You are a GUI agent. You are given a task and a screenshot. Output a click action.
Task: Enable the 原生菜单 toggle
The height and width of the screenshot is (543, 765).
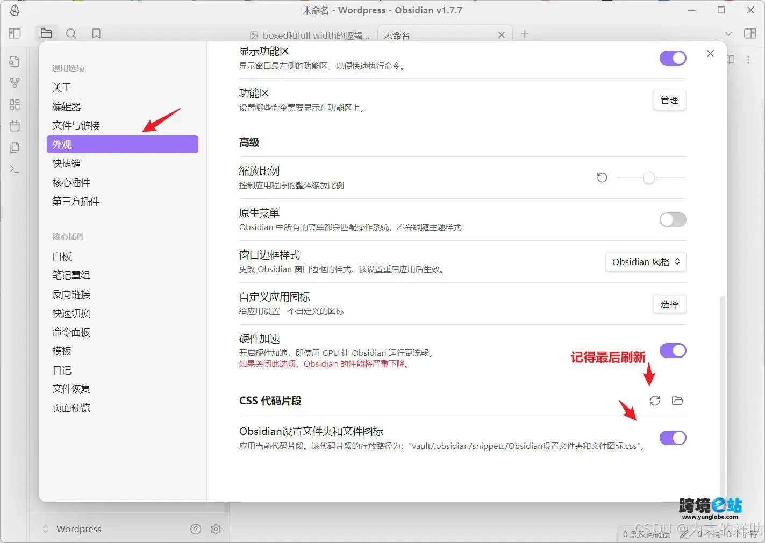tap(673, 219)
